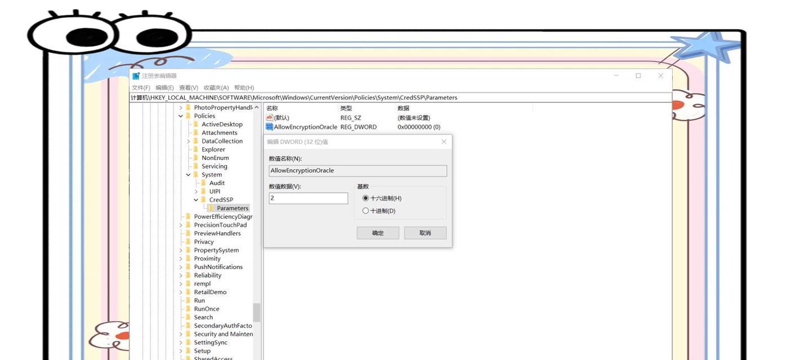The width and height of the screenshot is (791, 360).
Task: Expand the PushNotifications tree node
Action: pyautogui.click(x=181, y=267)
